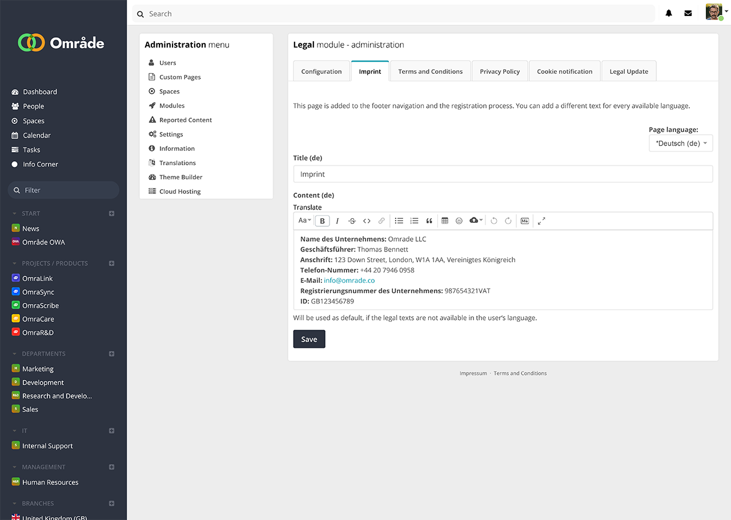Switch editor to Markdown mode
Screen dimensions: 731x520
point(525,221)
